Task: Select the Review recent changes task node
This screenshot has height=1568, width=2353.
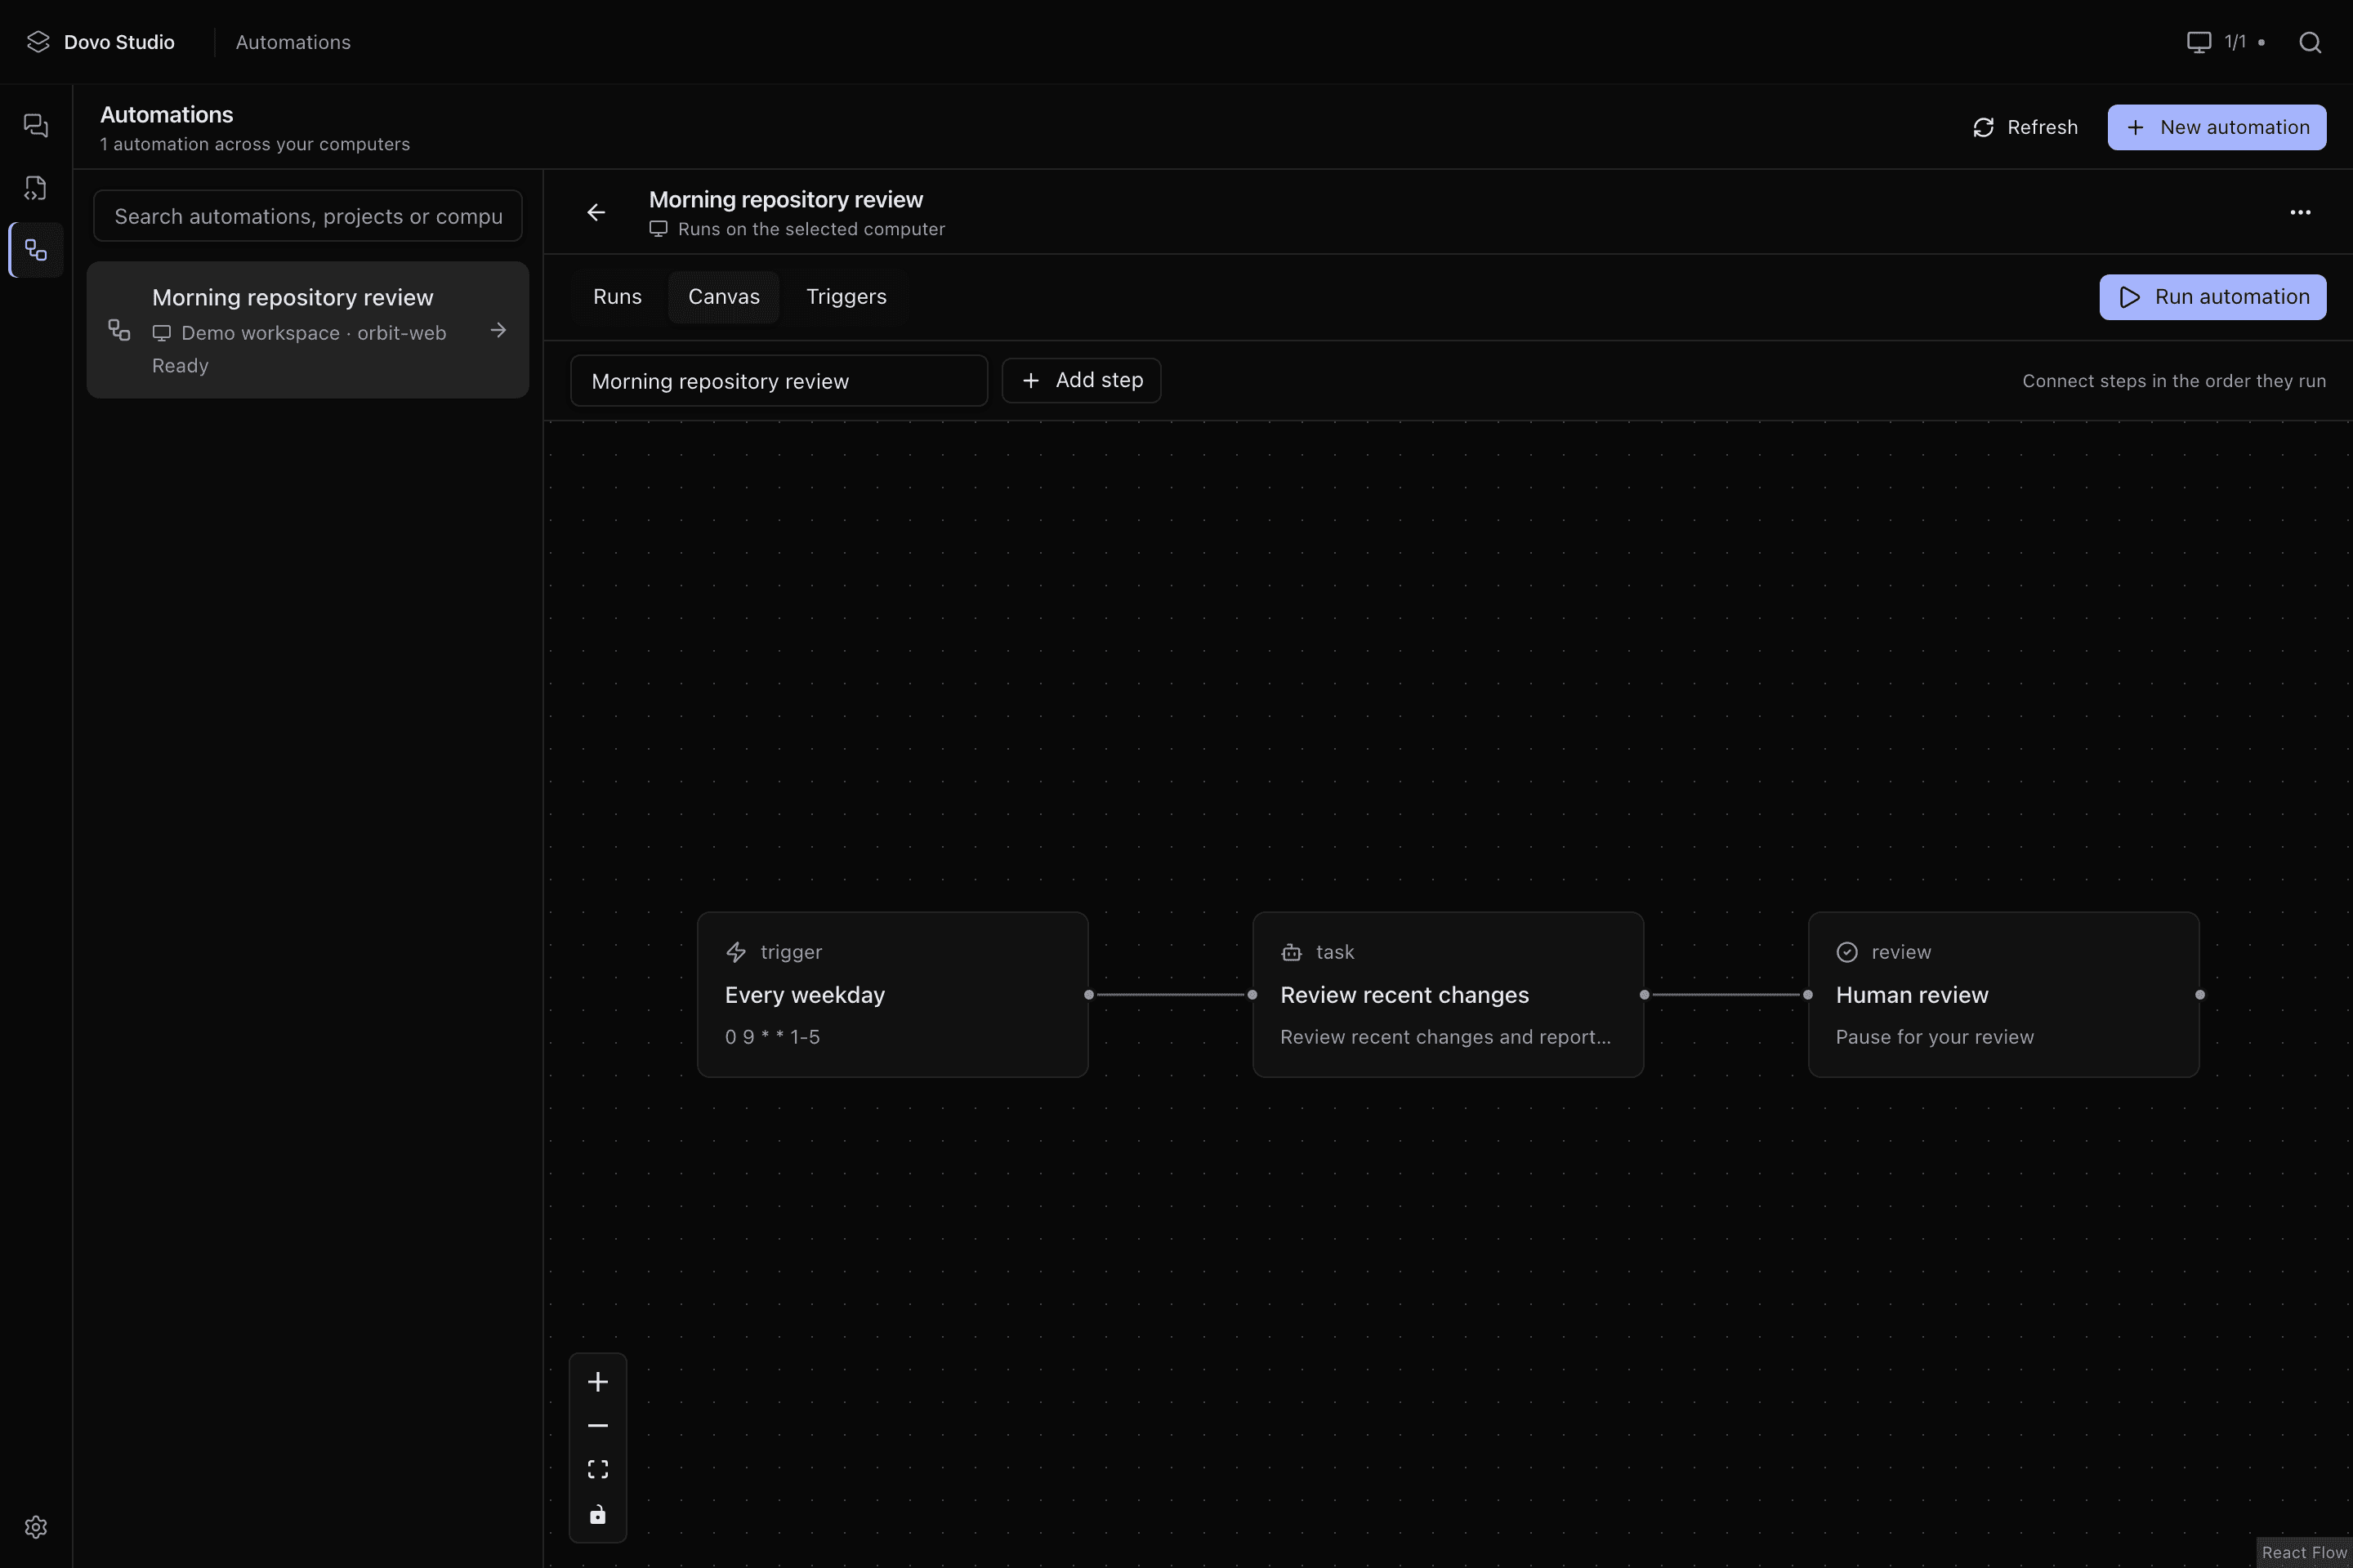Action: [1448, 994]
